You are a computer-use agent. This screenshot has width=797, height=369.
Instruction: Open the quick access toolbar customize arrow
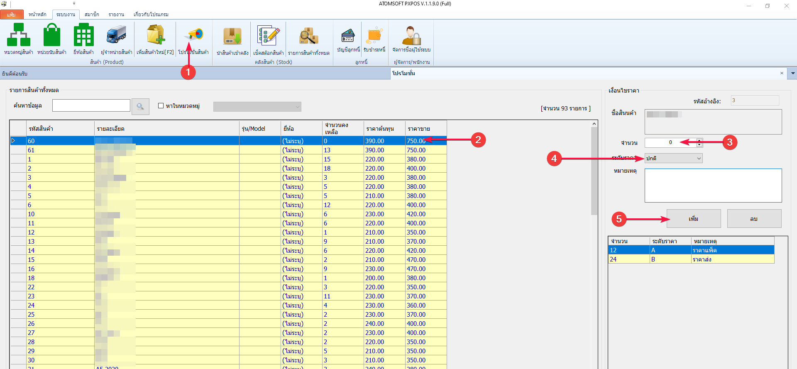click(74, 3)
